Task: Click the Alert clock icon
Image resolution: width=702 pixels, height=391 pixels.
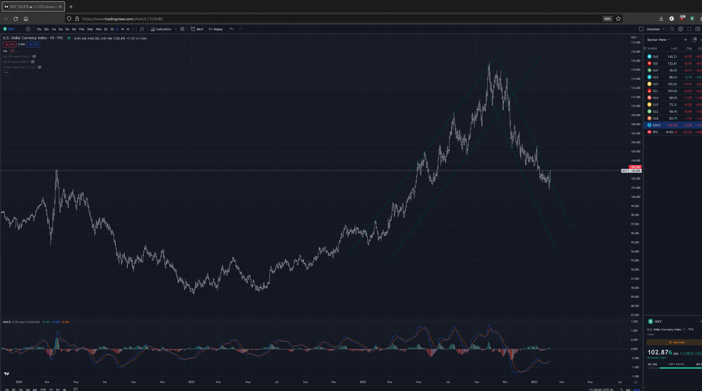Action: click(x=193, y=29)
